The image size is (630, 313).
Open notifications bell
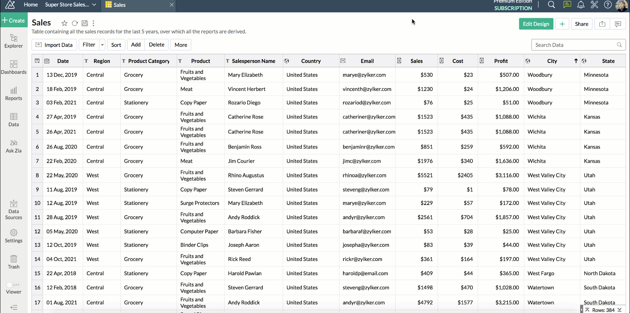click(581, 5)
